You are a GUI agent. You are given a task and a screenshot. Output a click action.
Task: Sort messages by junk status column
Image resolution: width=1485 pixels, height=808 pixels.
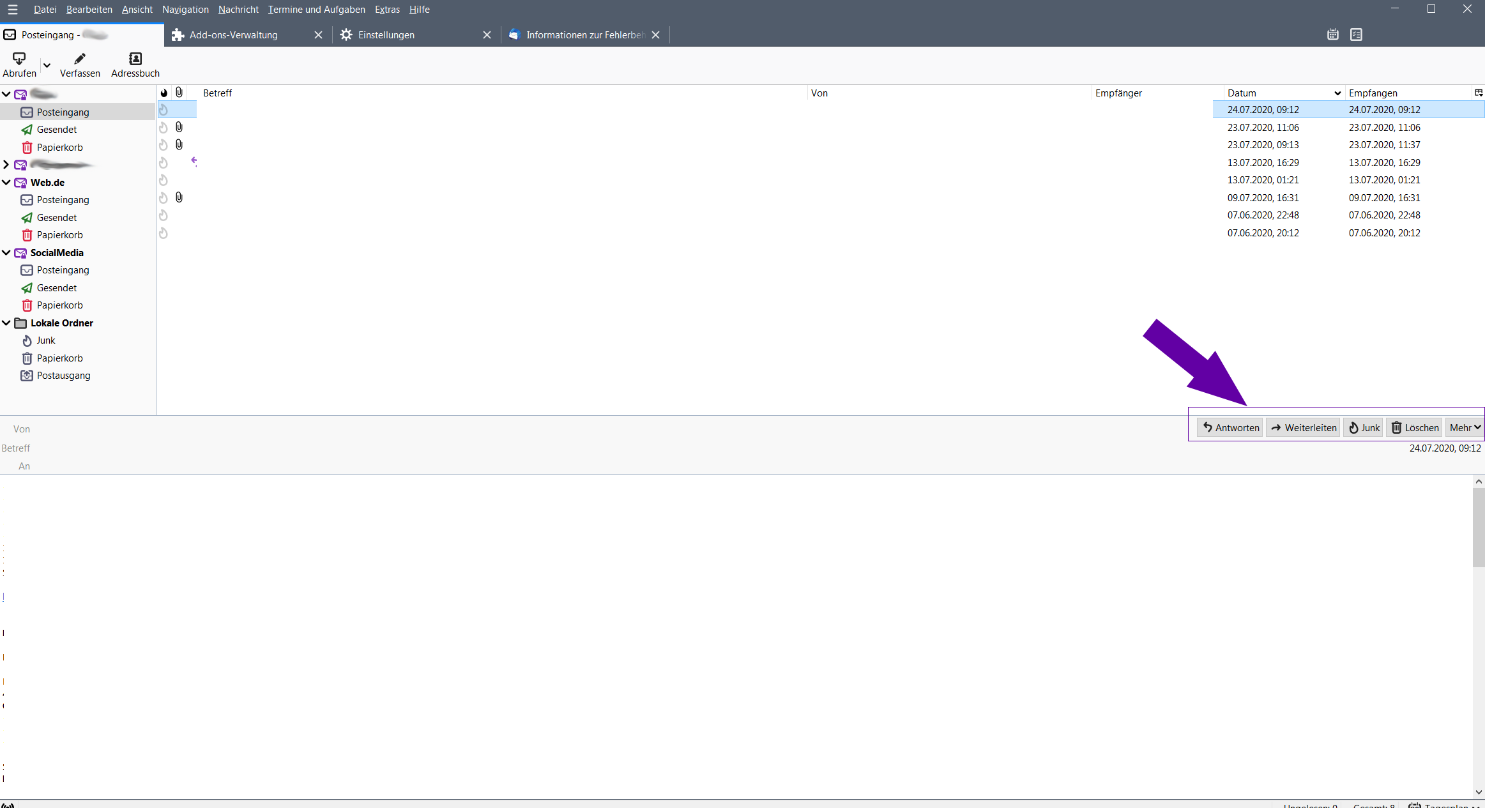coord(164,93)
